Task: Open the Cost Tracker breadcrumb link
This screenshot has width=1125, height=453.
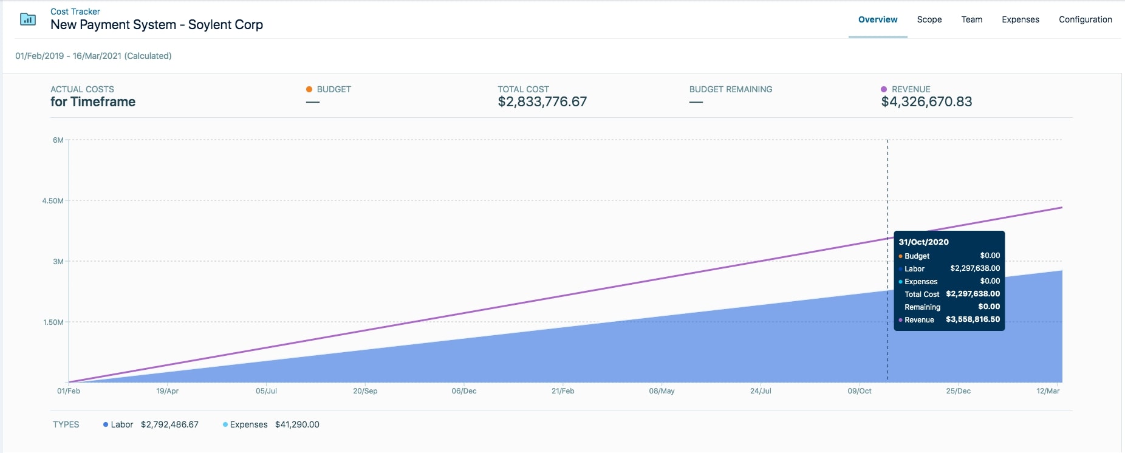Action: coord(75,12)
